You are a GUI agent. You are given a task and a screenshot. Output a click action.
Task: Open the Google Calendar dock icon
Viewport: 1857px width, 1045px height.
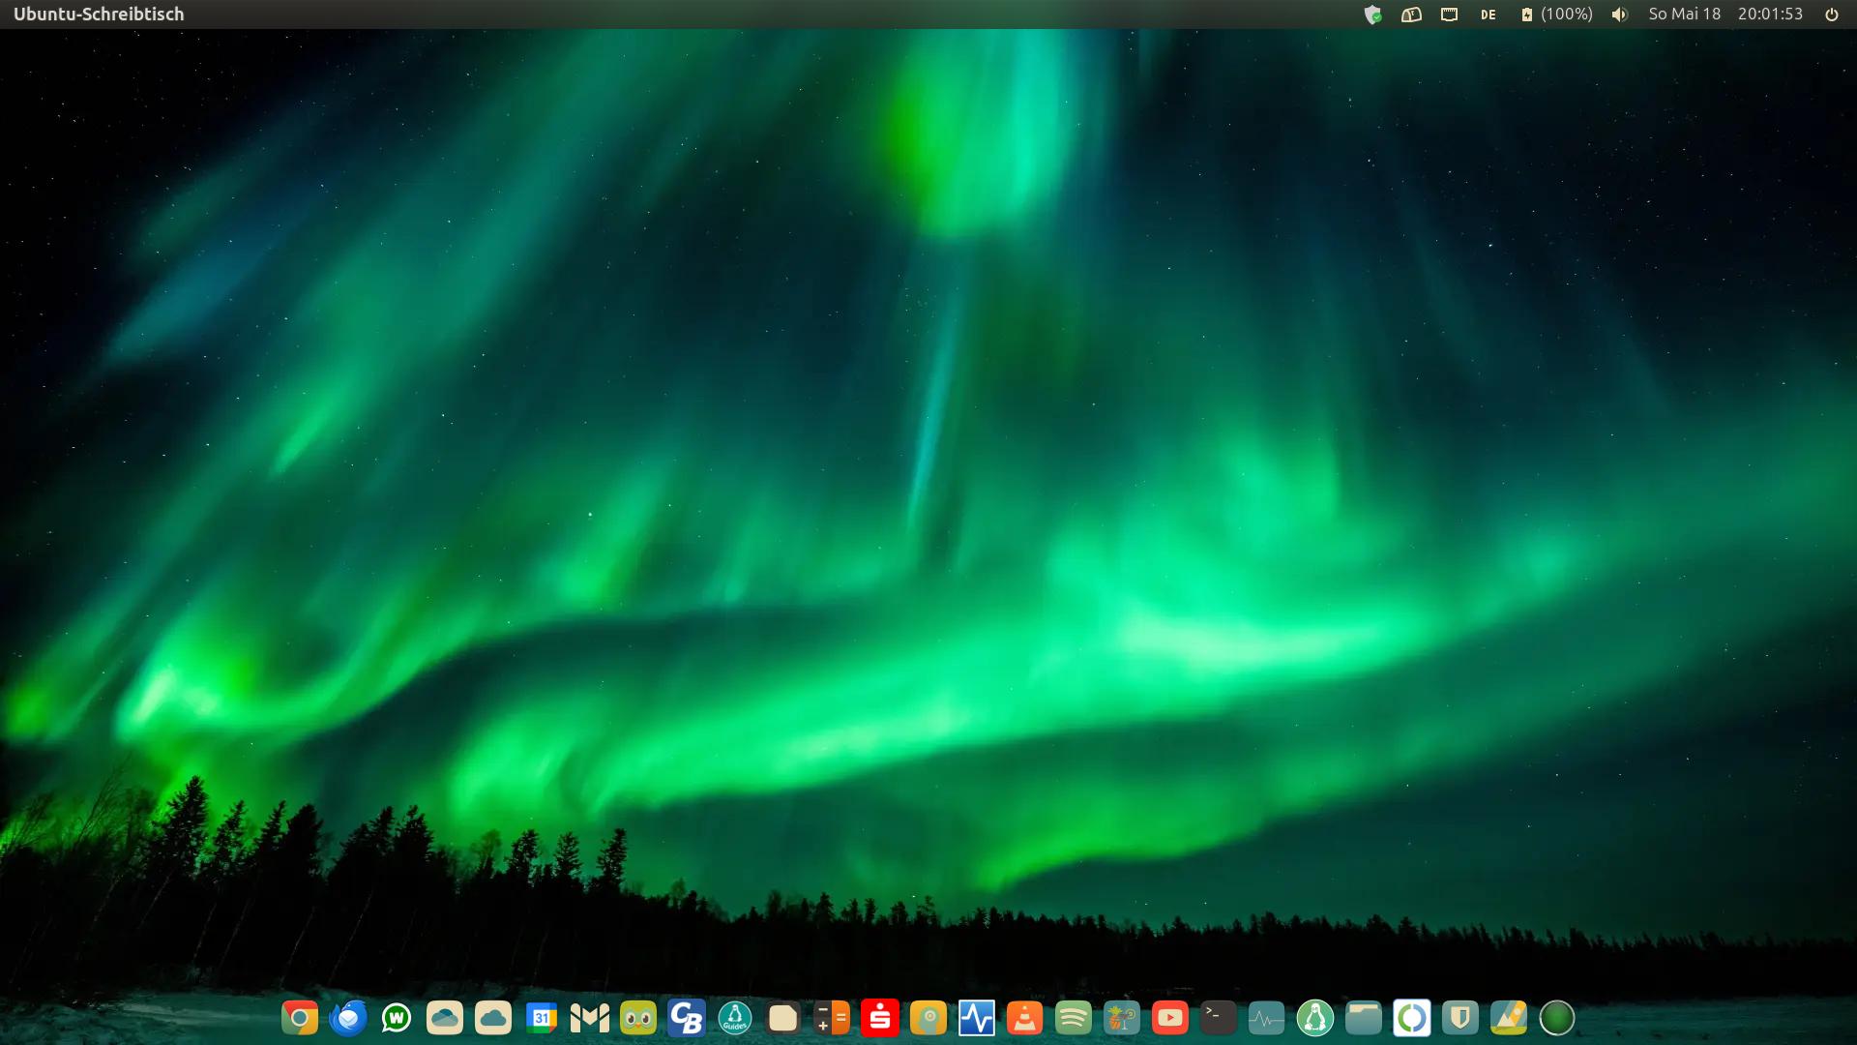click(542, 1018)
